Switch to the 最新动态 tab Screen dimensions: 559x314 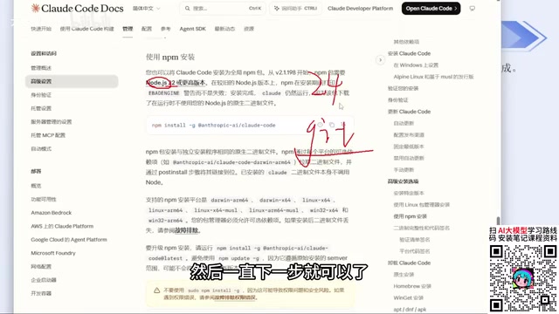click(x=224, y=29)
